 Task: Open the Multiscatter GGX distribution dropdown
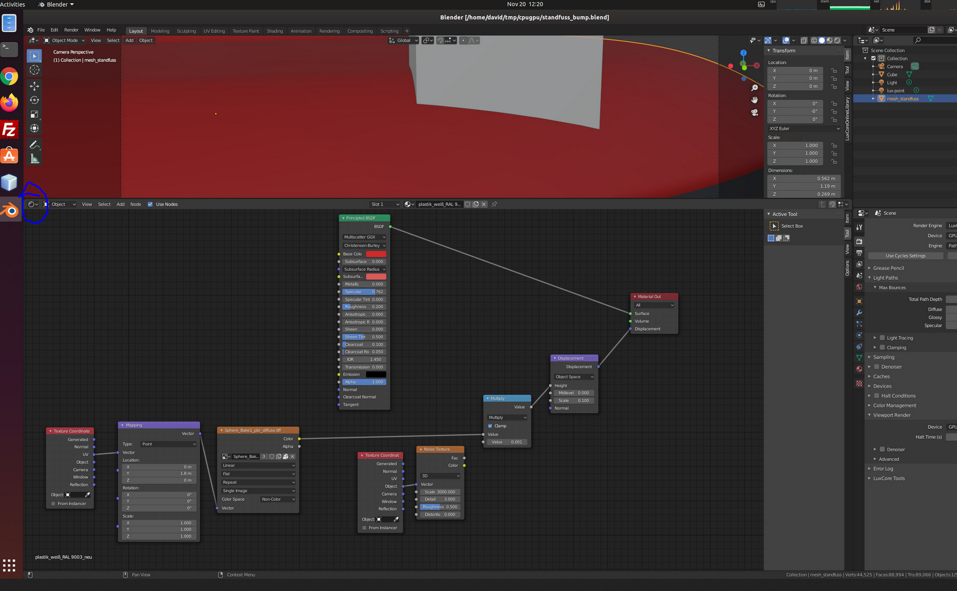(364, 237)
